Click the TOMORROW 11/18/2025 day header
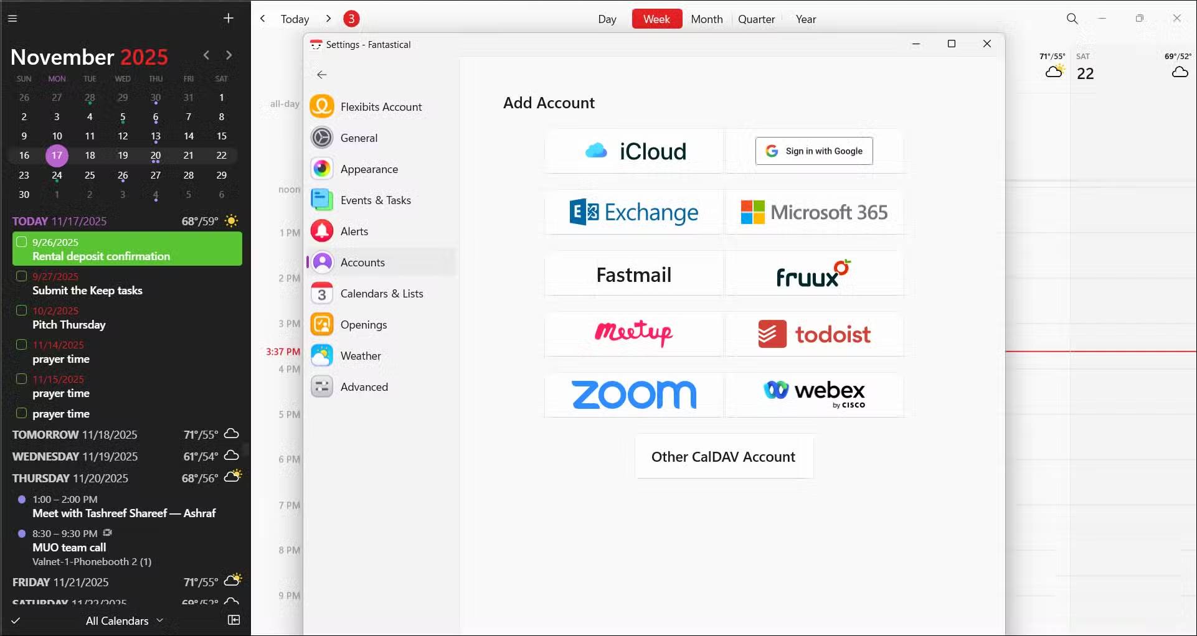 [126, 434]
